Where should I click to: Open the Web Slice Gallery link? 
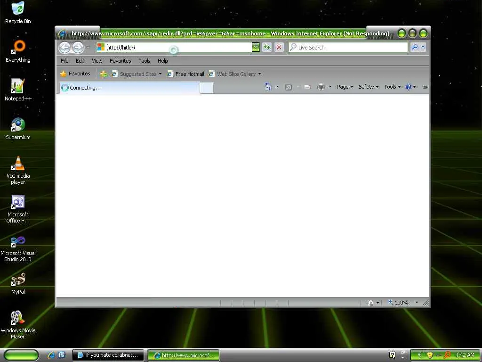[x=232, y=74]
